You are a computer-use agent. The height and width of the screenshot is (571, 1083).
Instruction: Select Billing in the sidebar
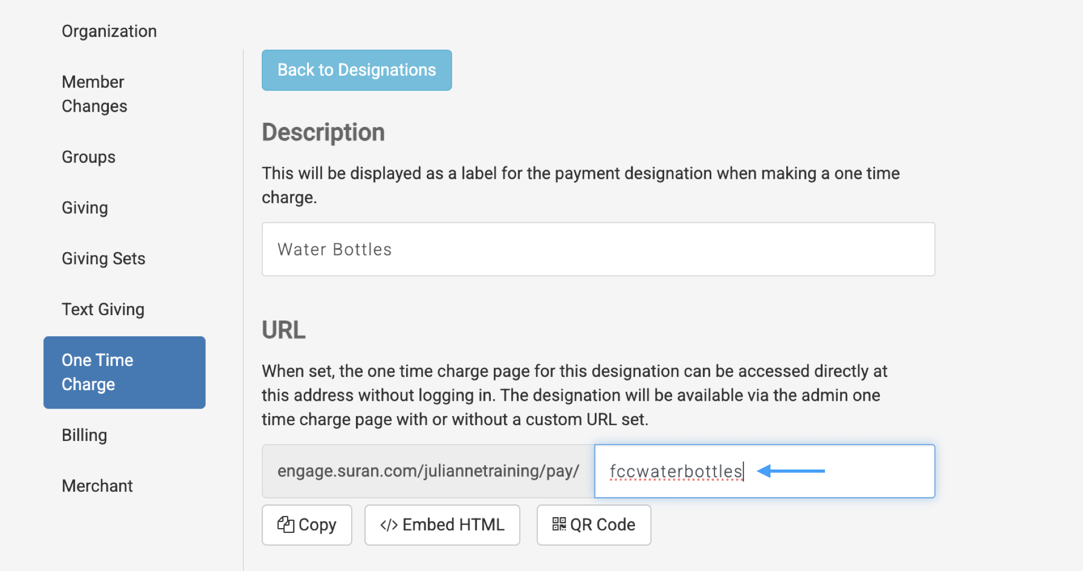pyautogui.click(x=84, y=435)
